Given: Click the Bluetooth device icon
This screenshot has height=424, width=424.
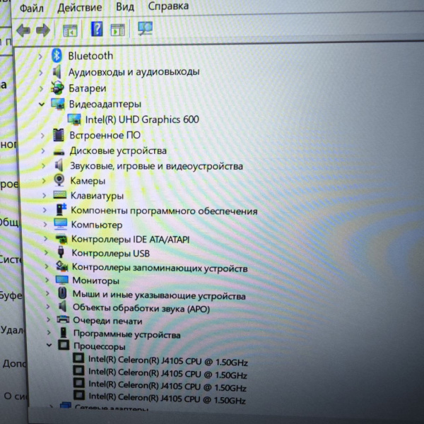Looking at the screenshot, I should 57,56.
